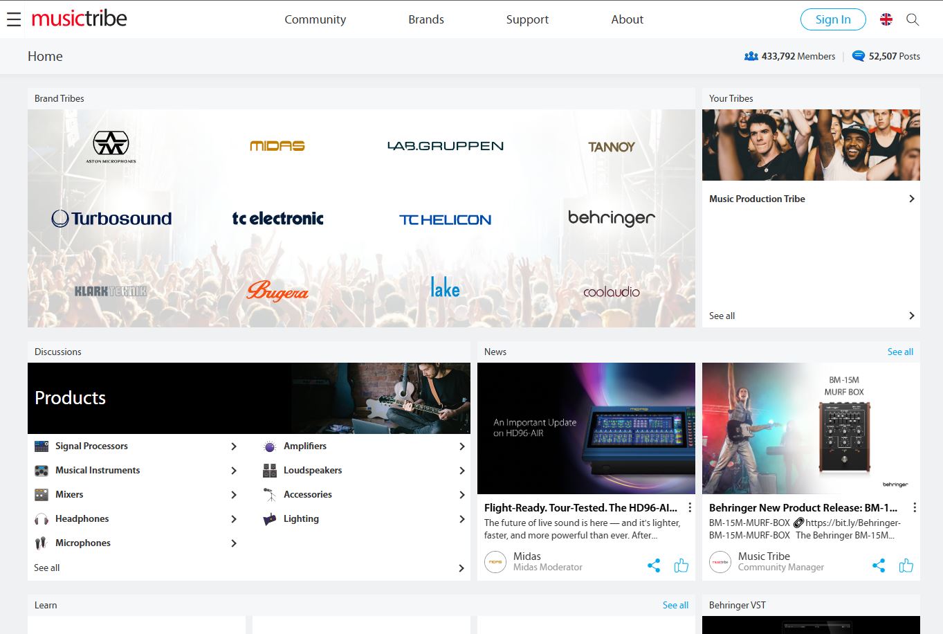Open the Tannoy brand logo
The image size is (943, 634).
pos(612,147)
